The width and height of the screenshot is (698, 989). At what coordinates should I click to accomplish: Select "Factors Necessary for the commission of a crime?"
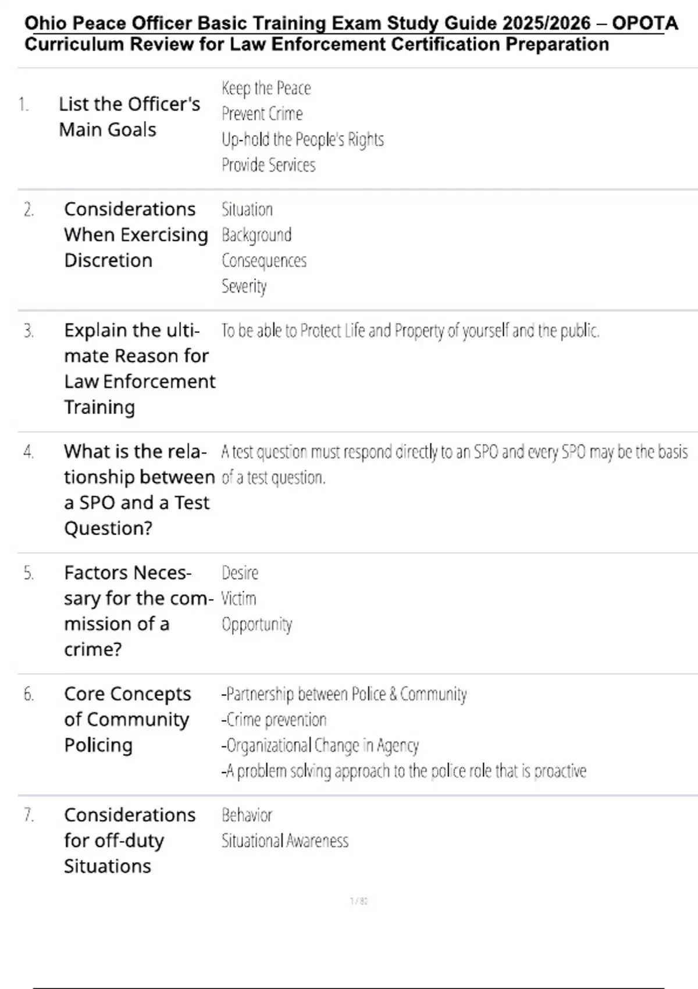[138, 610]
